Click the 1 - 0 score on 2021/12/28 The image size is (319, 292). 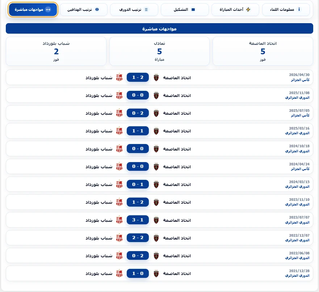click(x=138, y=273)
